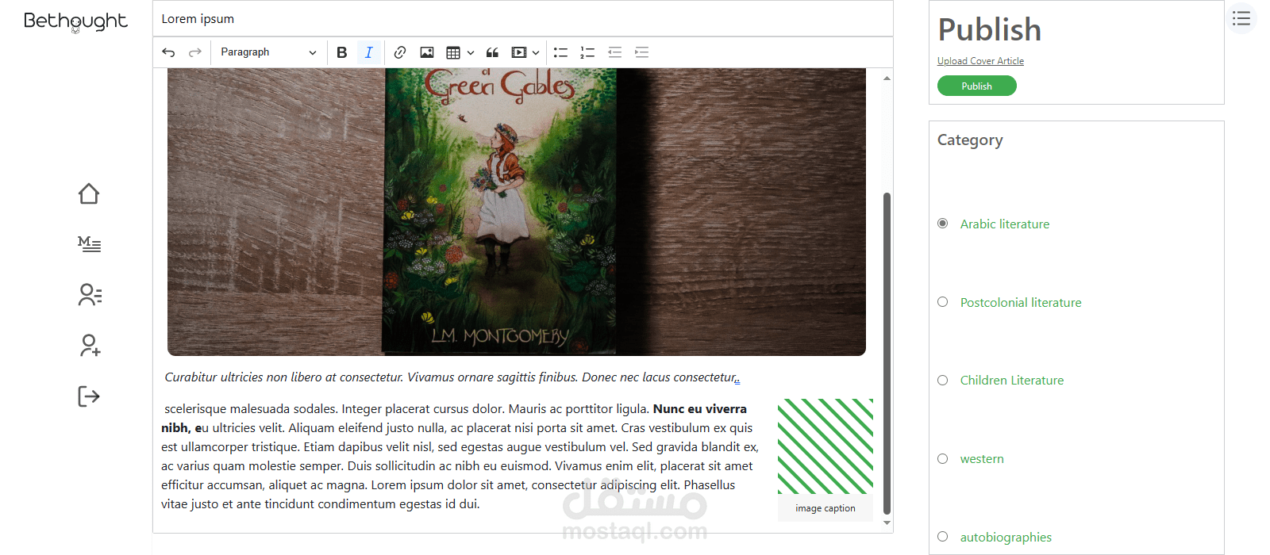Click the Green Gables book image

coord(517,212)
